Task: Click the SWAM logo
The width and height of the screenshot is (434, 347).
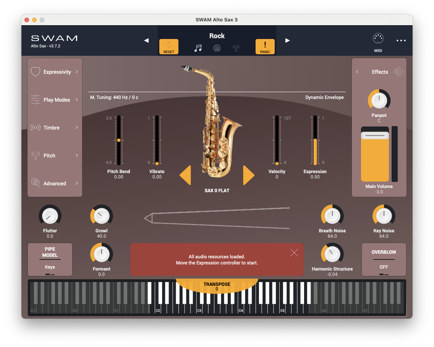Action: (54, 38)
